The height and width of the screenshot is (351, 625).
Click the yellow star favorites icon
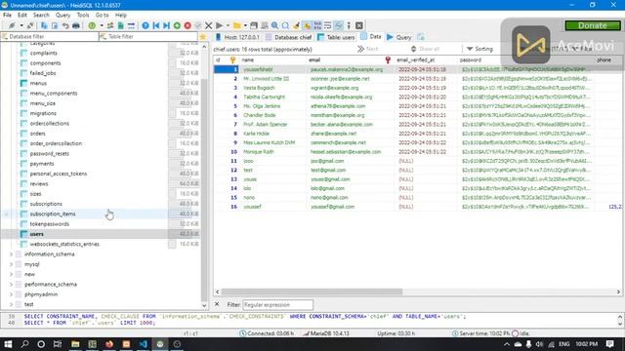click(203, 37)
